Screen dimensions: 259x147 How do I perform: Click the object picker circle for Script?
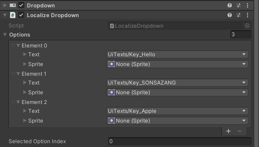click(247, 26)
